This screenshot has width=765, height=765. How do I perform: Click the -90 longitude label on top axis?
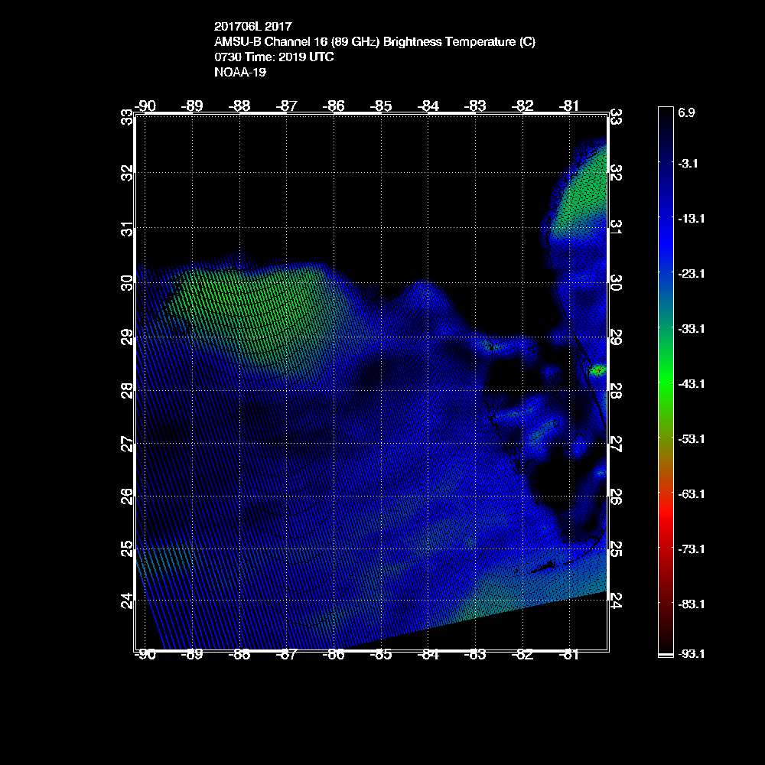tap(145, 106)
